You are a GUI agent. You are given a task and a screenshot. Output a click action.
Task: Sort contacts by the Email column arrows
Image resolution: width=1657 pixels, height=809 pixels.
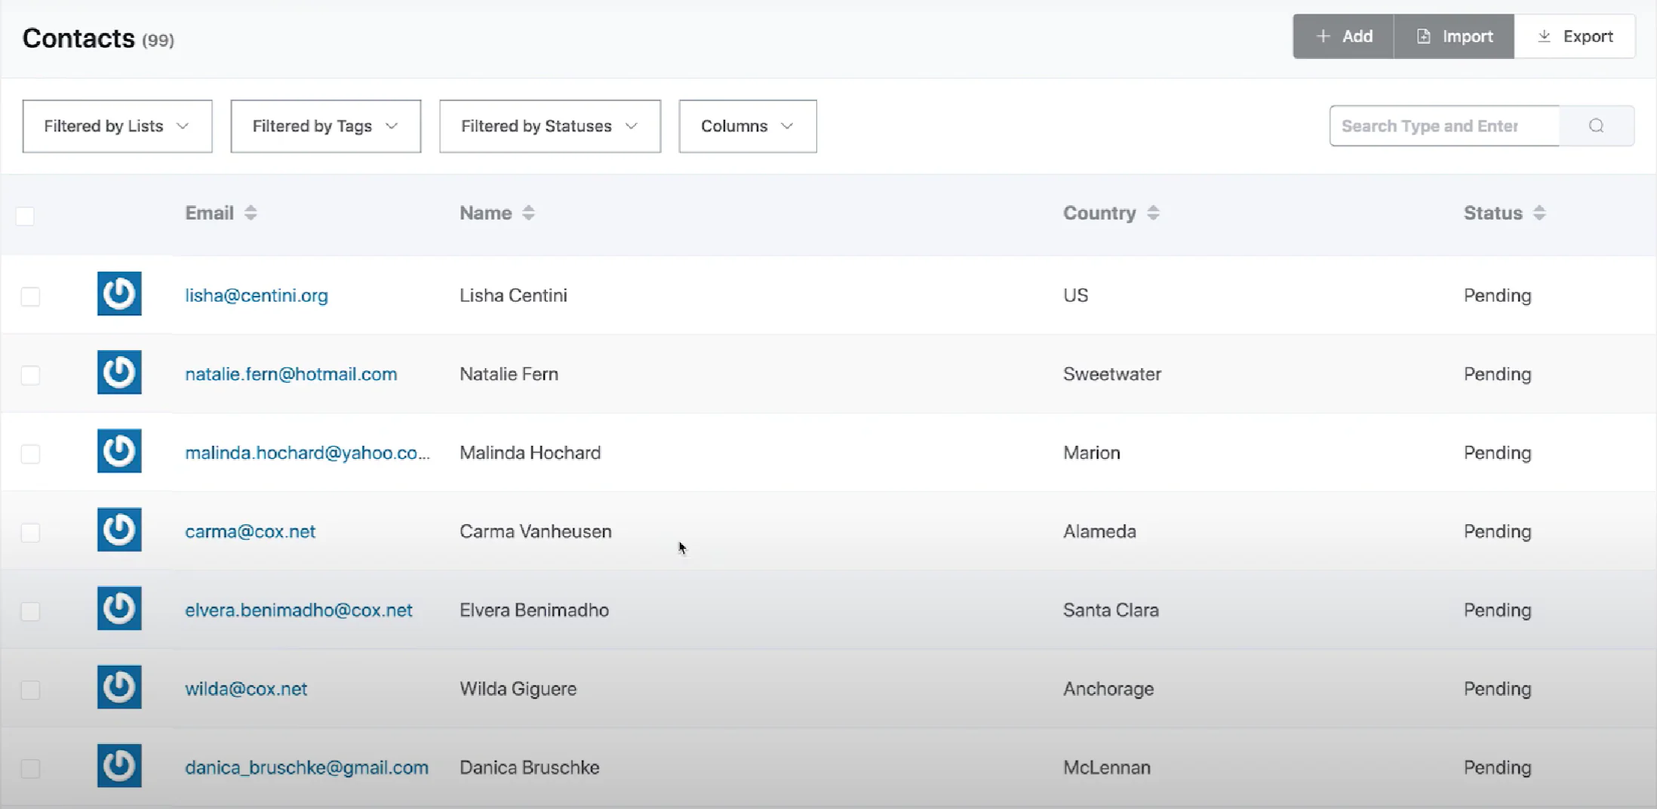(251, 213)
